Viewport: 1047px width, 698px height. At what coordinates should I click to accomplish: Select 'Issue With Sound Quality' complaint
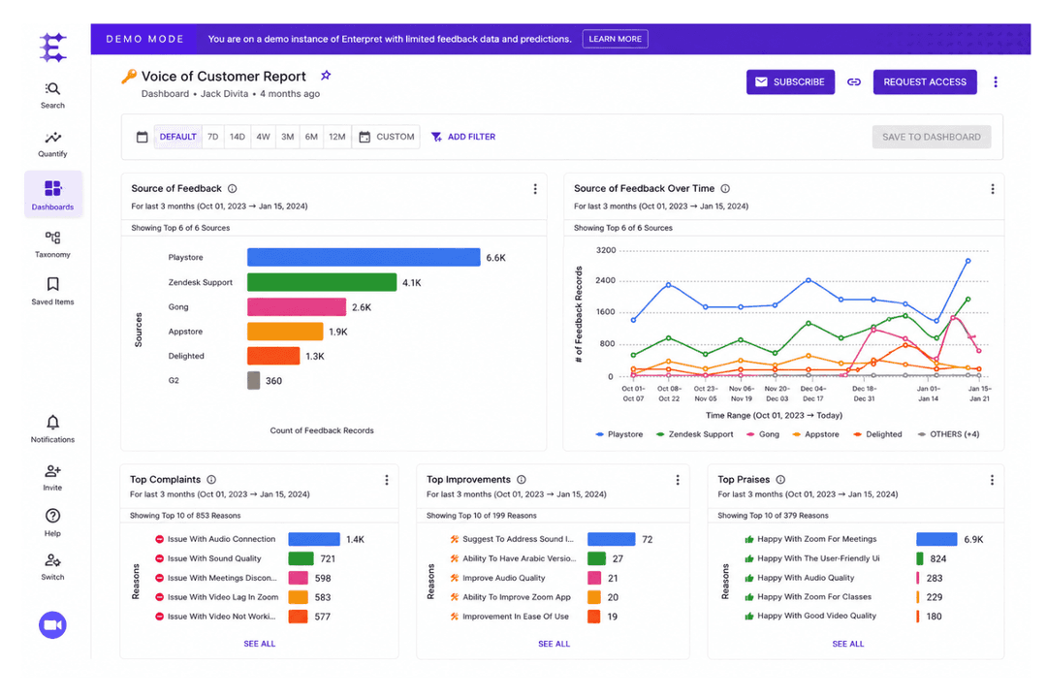[x=214, y=558]
